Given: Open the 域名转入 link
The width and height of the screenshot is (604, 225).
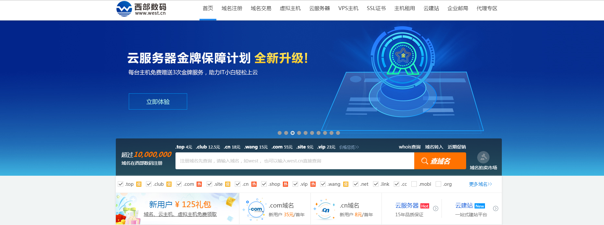Looking at the screenshot, I should click(434, 147).
